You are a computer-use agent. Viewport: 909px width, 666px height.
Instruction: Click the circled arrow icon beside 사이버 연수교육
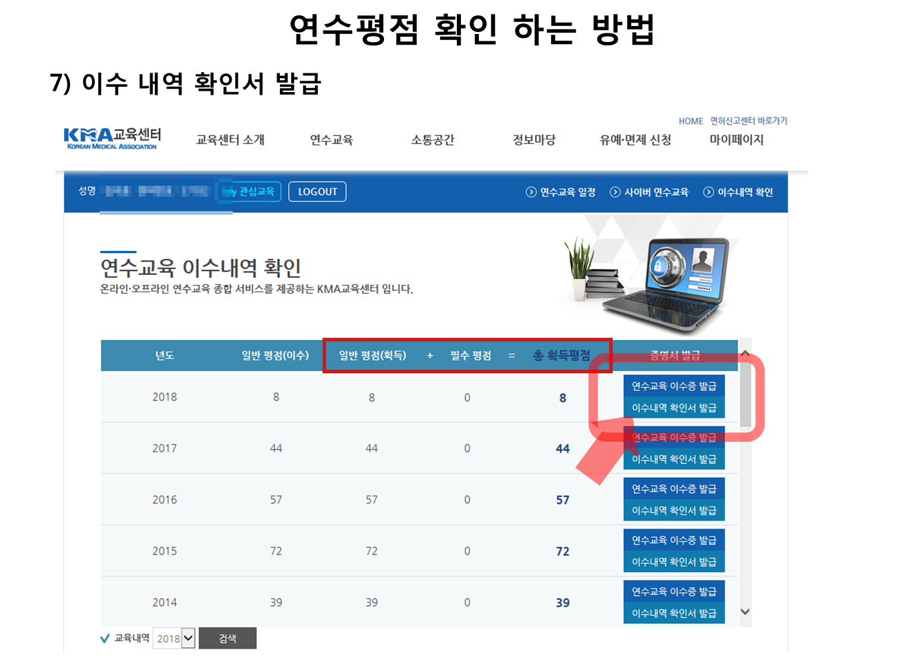point(615,192)
